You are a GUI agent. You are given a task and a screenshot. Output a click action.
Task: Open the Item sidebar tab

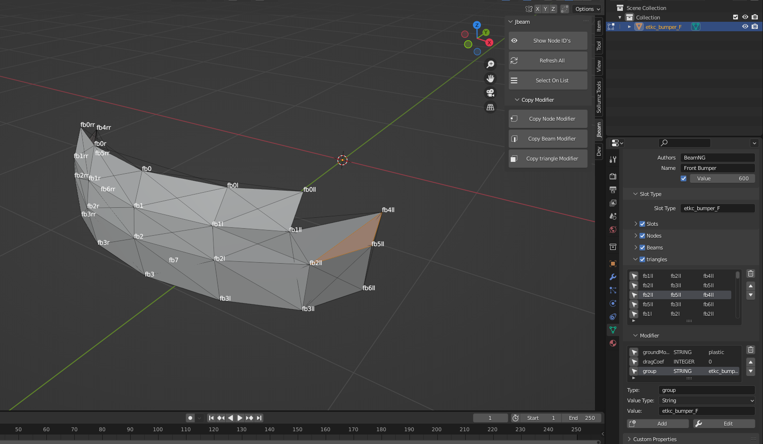tap(599, 26)
